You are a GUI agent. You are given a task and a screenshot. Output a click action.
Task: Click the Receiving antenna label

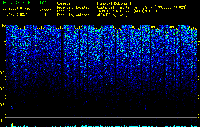pyautogui.click(x=73, y=15)
